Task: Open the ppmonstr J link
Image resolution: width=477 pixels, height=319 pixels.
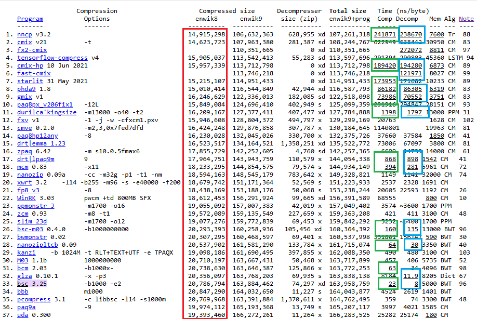Action: [x=35, y=206]
